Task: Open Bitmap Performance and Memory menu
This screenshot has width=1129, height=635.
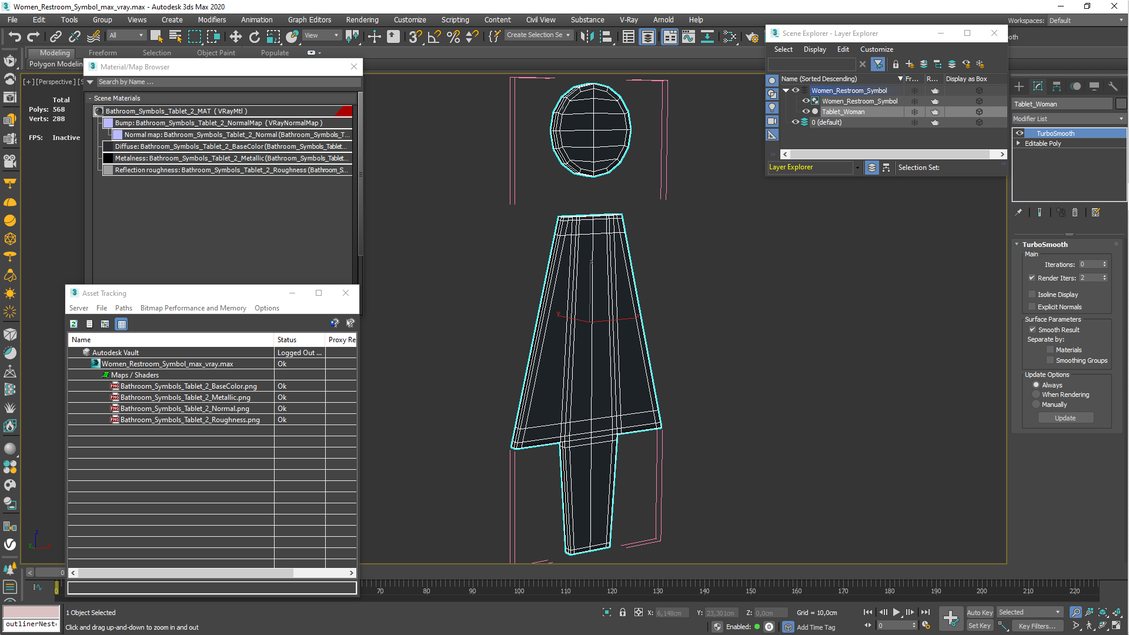Action: [193, 308]
